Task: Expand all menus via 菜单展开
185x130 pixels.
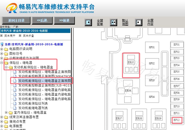Action: [x=10, y=36]
